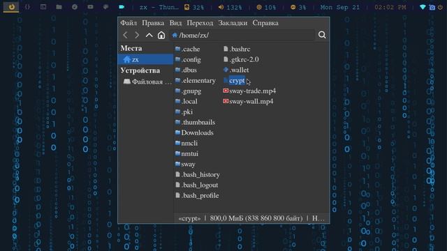Select the .local folder
The width and height of the screenshot is (447, 251).
(x=186, y=101)
